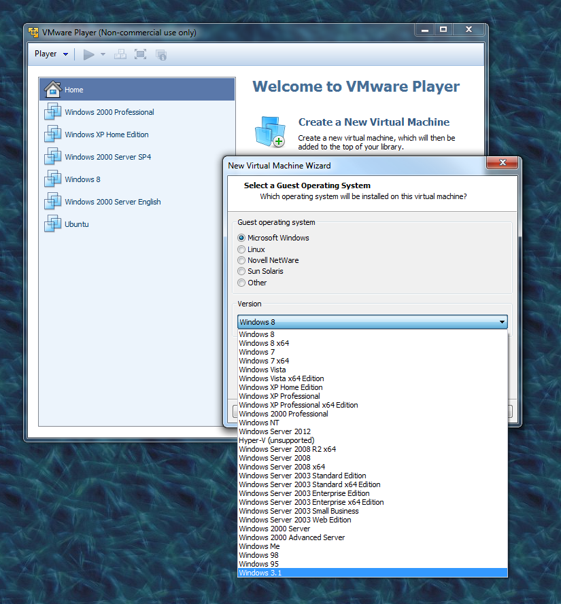
Task: Select Windows XP Professional in dropdown list
Action: pos(279,396)
